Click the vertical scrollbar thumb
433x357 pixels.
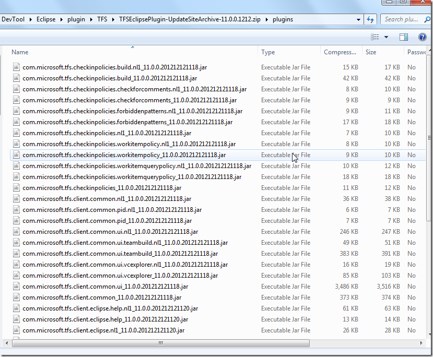pos(429,137)
